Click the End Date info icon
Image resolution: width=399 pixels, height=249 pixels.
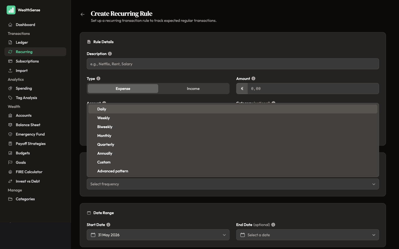click(x=273, y=225)
